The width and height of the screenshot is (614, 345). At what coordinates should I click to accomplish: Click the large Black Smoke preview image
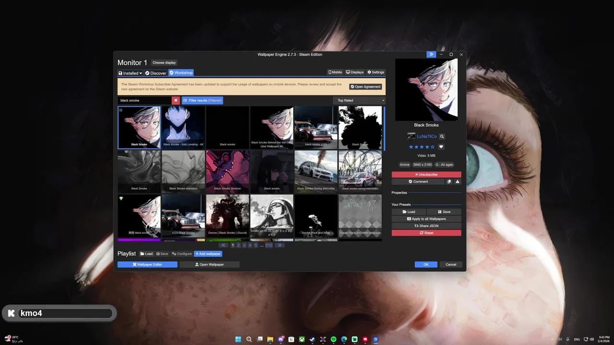pyautogui.click(x=426, y=90)
